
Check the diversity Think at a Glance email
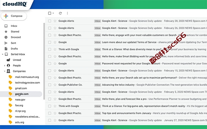(49, 49)
